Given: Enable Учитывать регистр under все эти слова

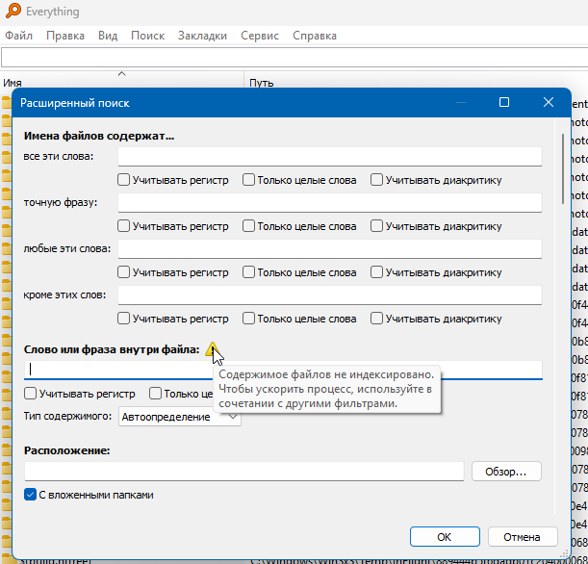Looking at the screenshot, I should click(123, 180).
